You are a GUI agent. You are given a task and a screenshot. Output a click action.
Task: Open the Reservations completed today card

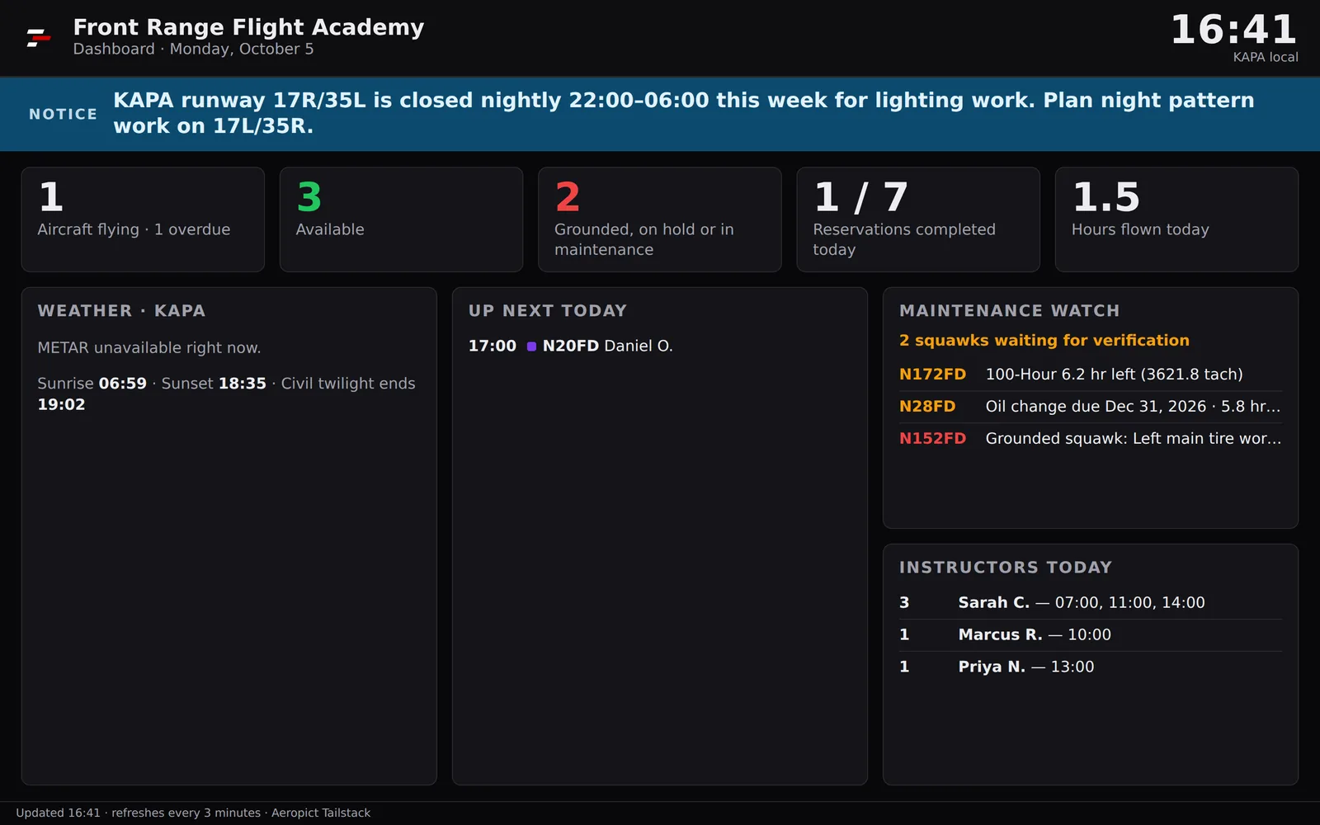tap(918, 219)
